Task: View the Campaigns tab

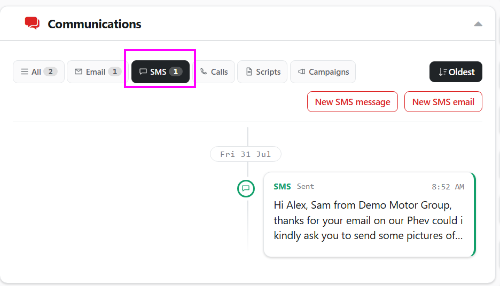Action: pos(323,71)
